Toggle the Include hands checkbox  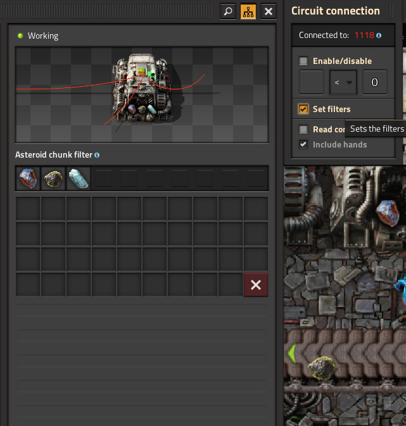click(303, 145)
